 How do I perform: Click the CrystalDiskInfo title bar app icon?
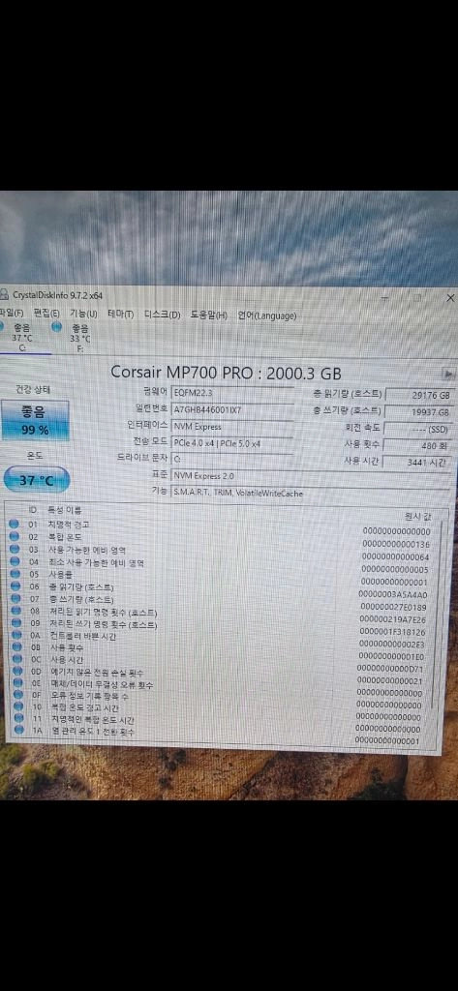point(5,294)
